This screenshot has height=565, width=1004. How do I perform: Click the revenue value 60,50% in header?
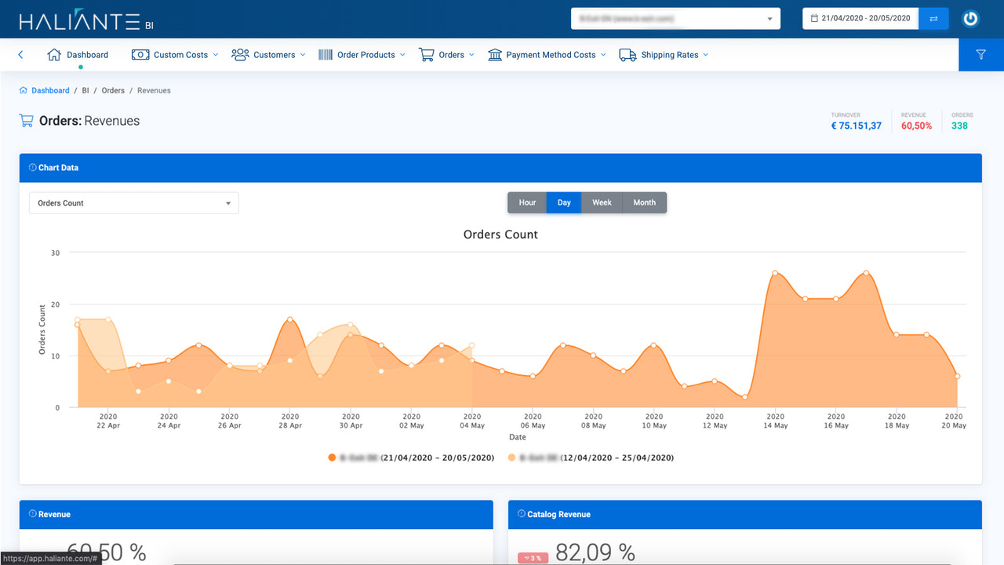pyautogui.click(x=917, y=126)
